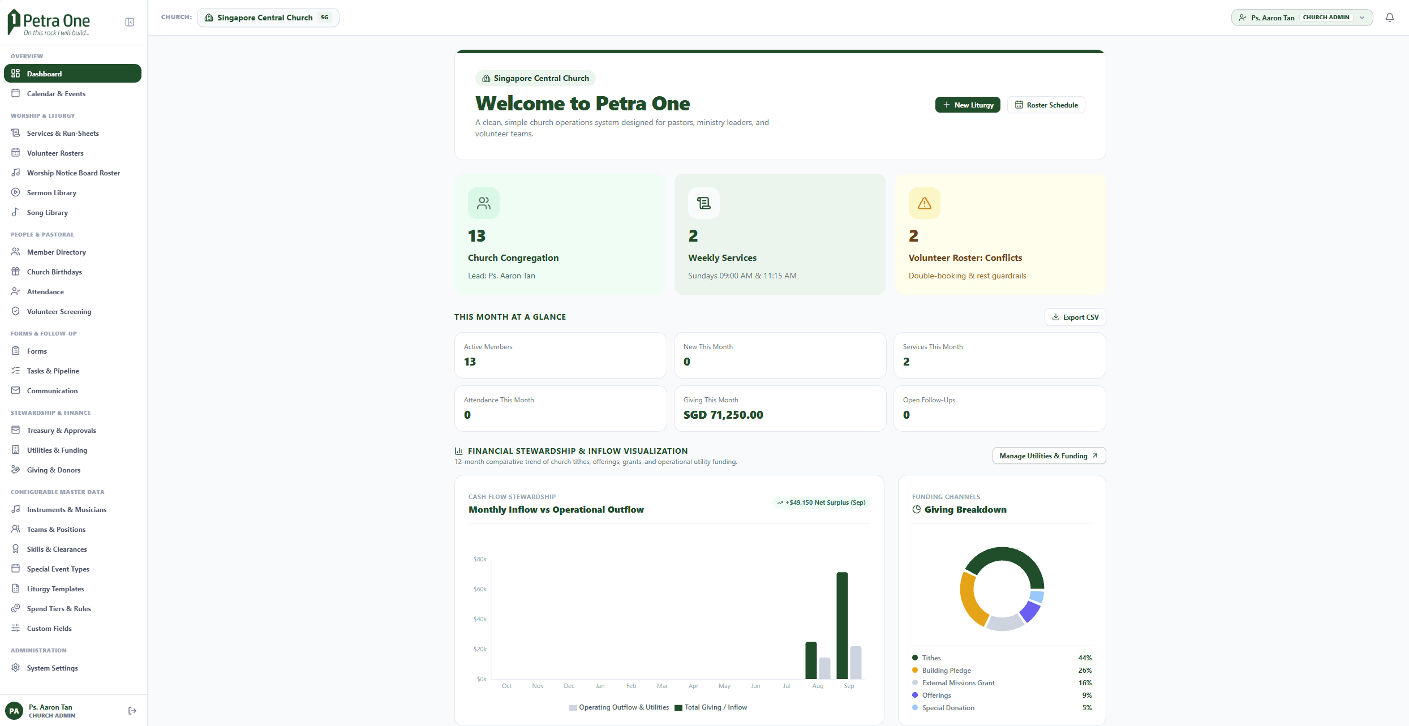Open Song Library

(x=72, y=212)
